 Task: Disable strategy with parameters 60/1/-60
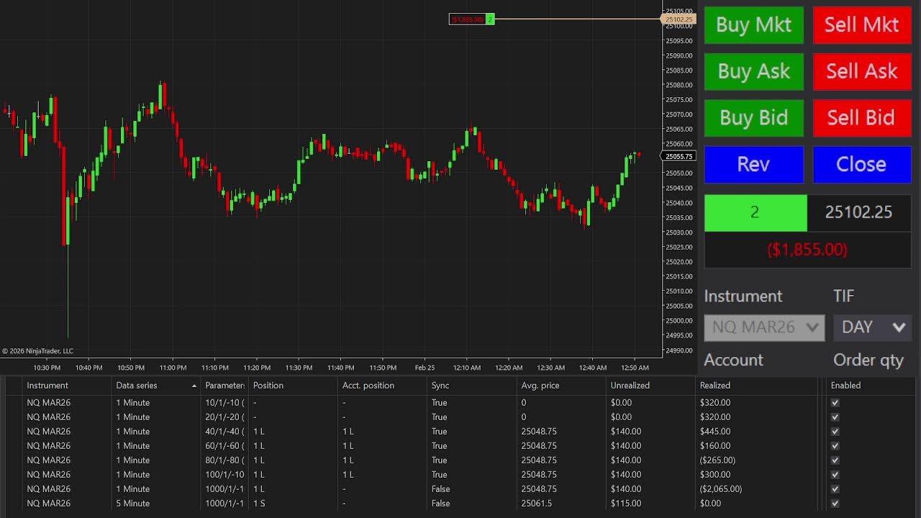pyautogui.click(x=835, y=446)
